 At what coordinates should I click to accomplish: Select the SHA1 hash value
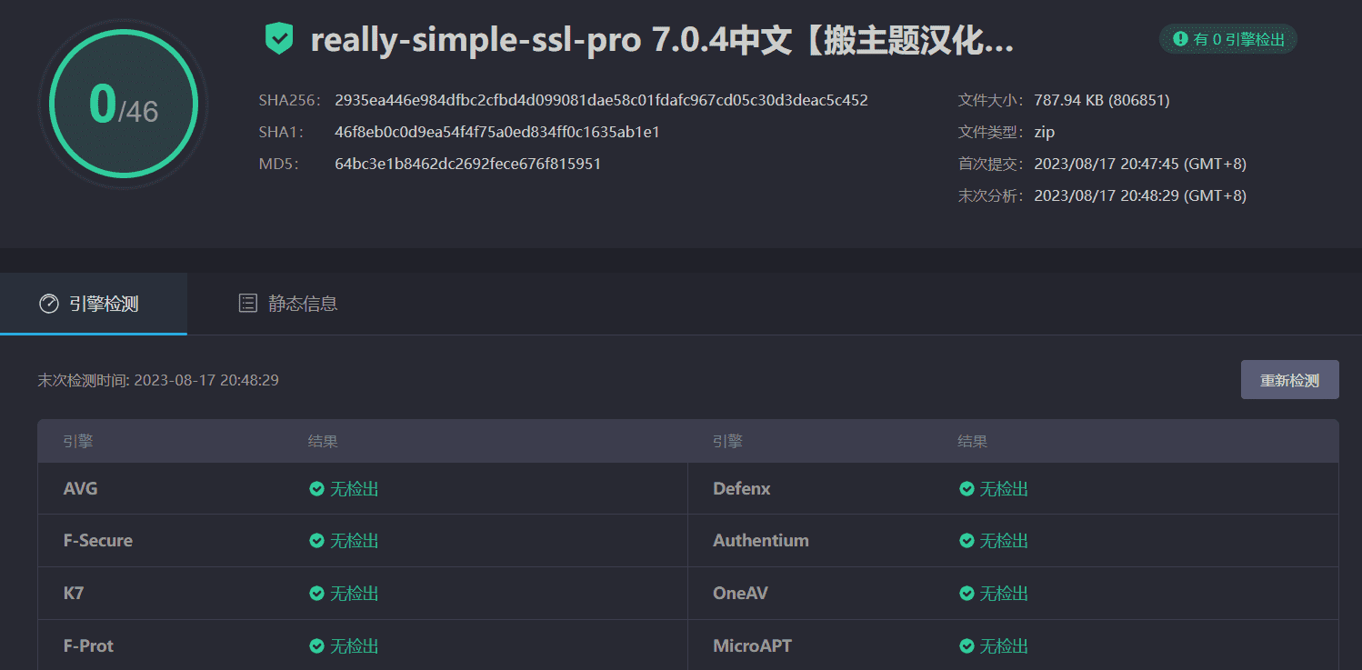tap(497, 132)
